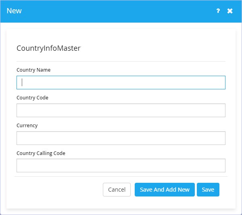The width and height of the screenshot is (242, 215).
Task: Click into the Country Code input box
Action: tap(121, 110)
